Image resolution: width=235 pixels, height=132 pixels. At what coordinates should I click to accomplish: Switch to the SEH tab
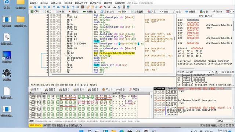pos(122,11)
